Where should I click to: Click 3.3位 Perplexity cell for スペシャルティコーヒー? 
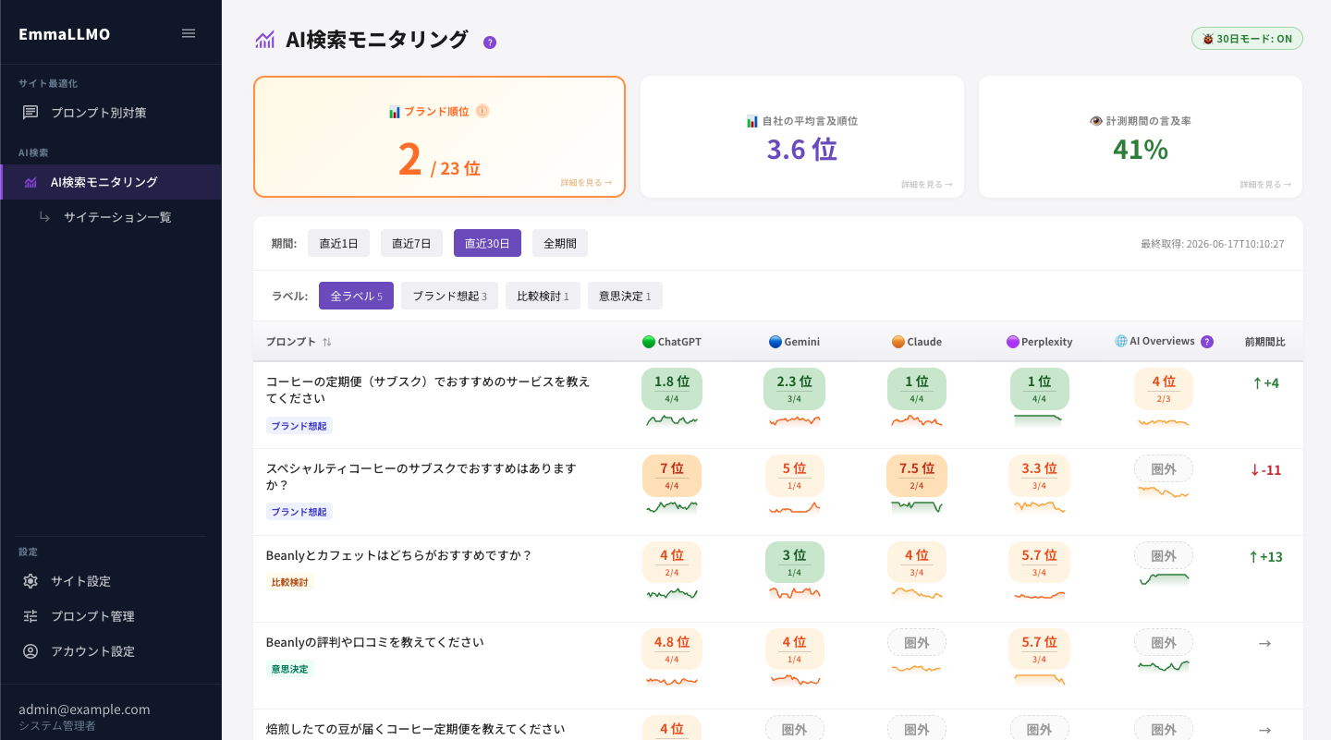(x=1040, y=476)
